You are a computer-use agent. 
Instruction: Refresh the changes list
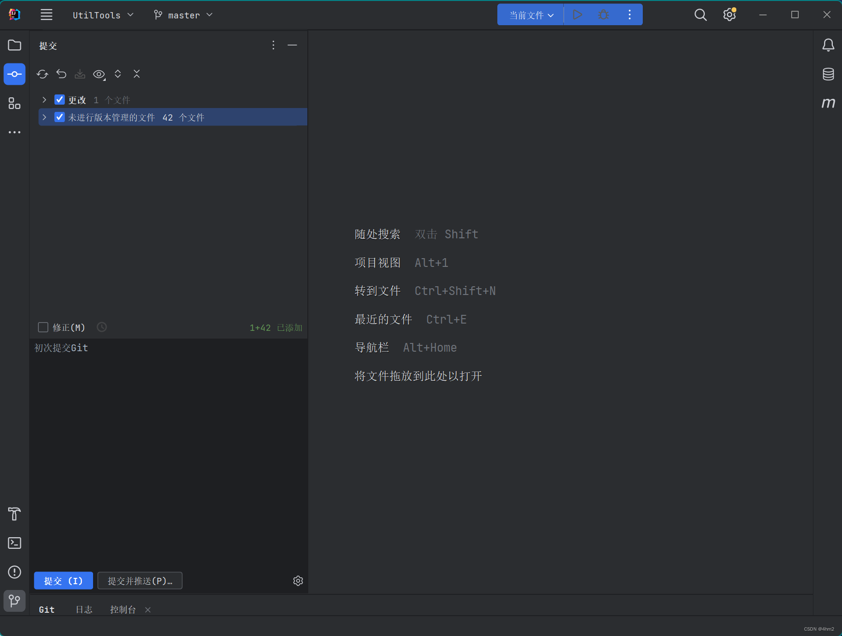42,74
